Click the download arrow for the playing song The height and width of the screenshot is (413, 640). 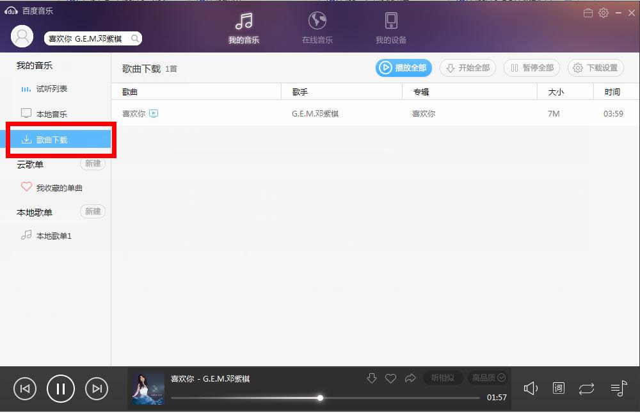[x=372, y=378]
